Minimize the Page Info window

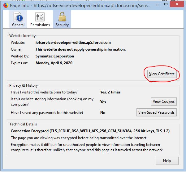(158, 5)
